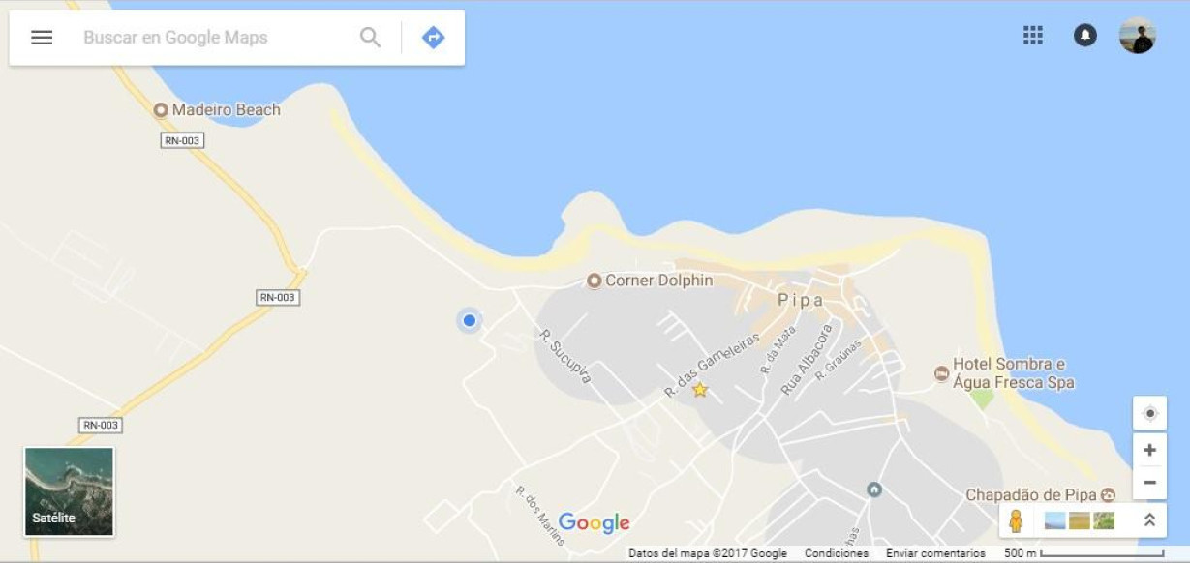
Task: Switch to Satélite view thumbnail
Action: tap(69, 491)
